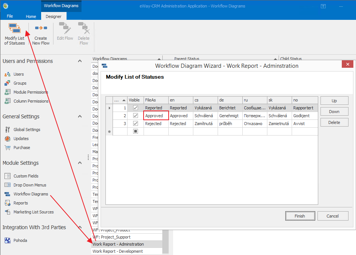Viewport: 356px width, 255px height.
Task: Click the wizard dialog title icon
Action: tap(104, 66)
